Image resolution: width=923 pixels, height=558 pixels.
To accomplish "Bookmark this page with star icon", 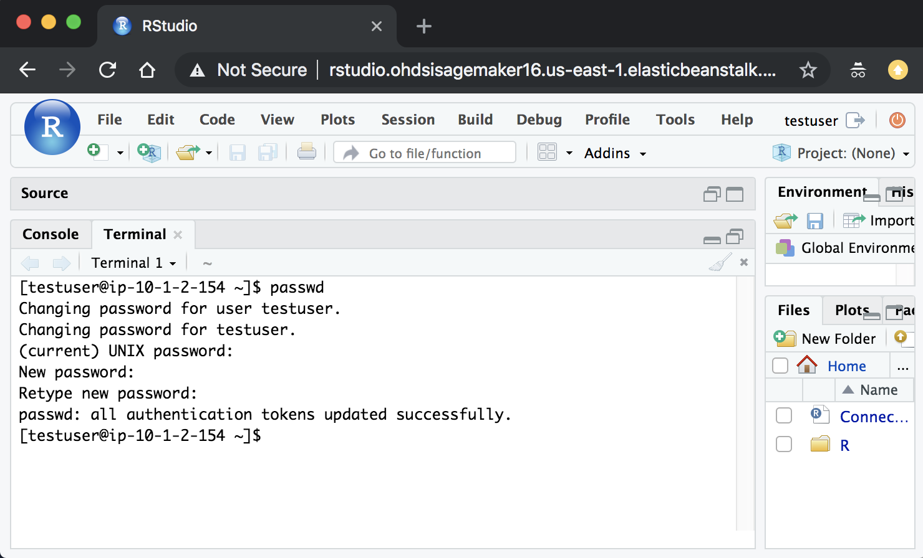I will click(x=808, y=70).
